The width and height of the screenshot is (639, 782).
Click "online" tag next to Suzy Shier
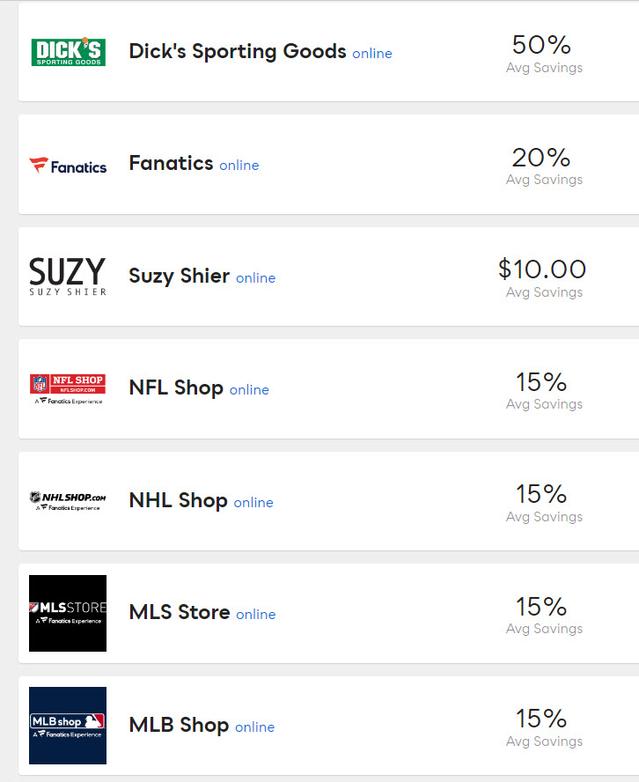coord(255,278)
